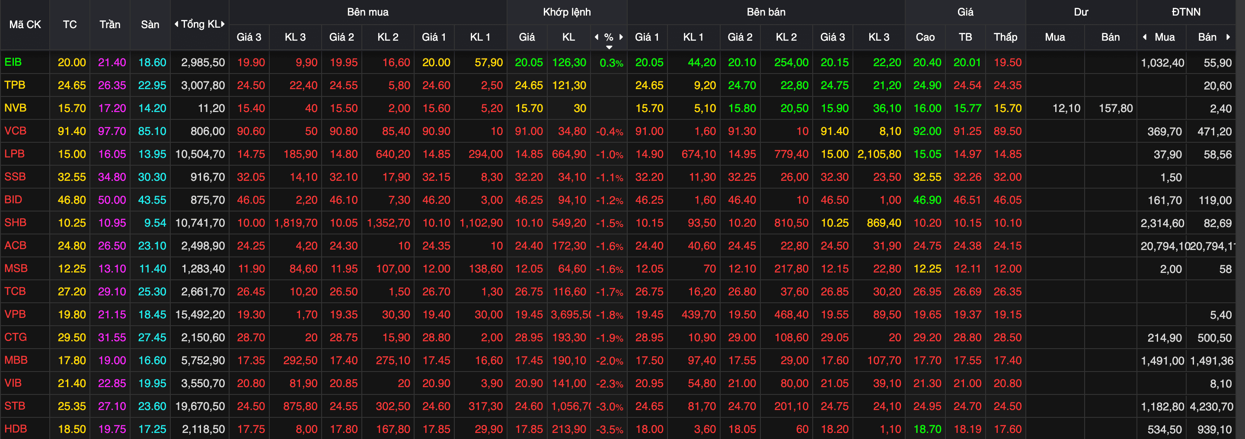The height and width of the screenshot is (439, 1245).
Task: Sort by Mã CK column header
Action: click(25, 25)
